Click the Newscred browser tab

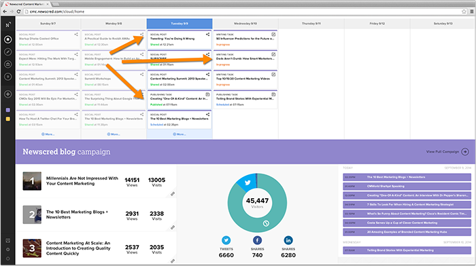coord(27,4)
